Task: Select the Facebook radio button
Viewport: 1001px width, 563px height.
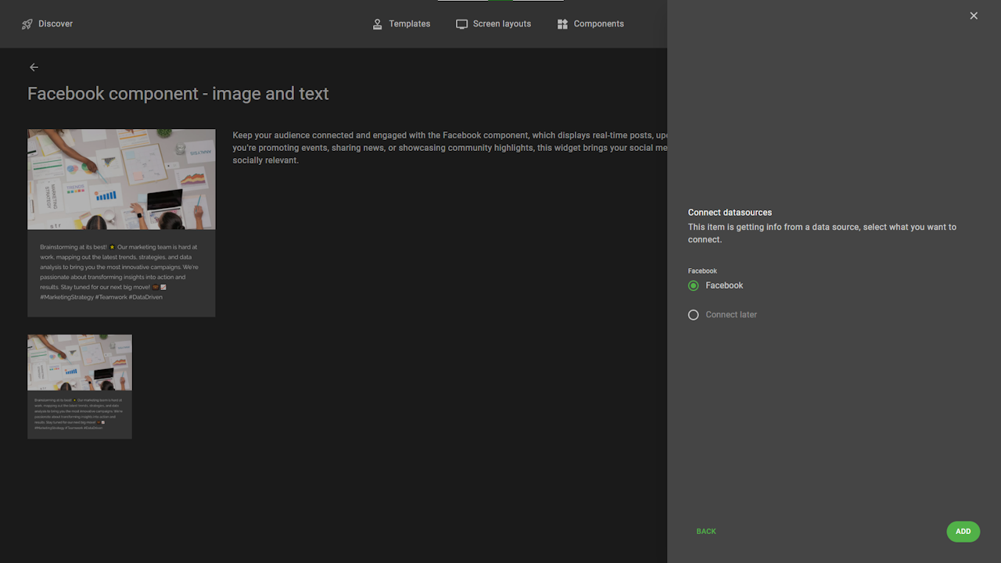Action: (x=694, y=286)
